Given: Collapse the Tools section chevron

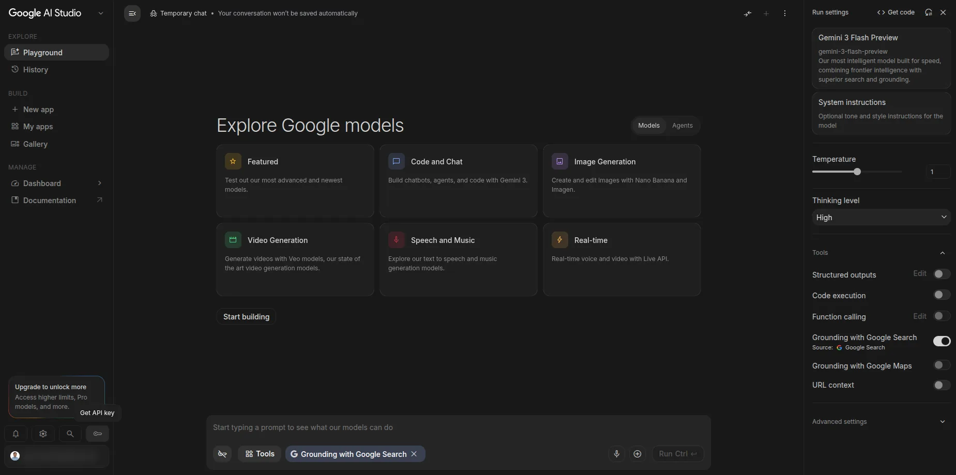Looking at the screenshot, I should click(x=943, y=253).
